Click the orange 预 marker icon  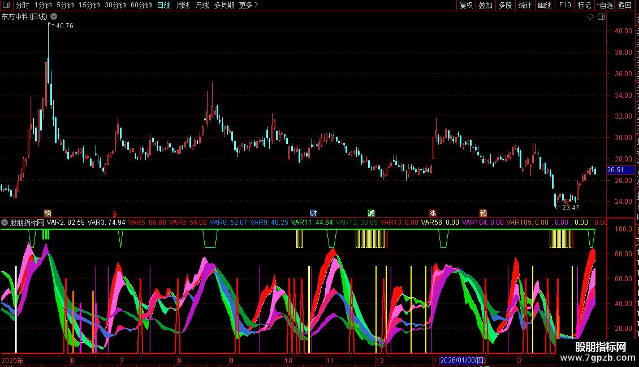pyautogui.click(x=483, y=213)
